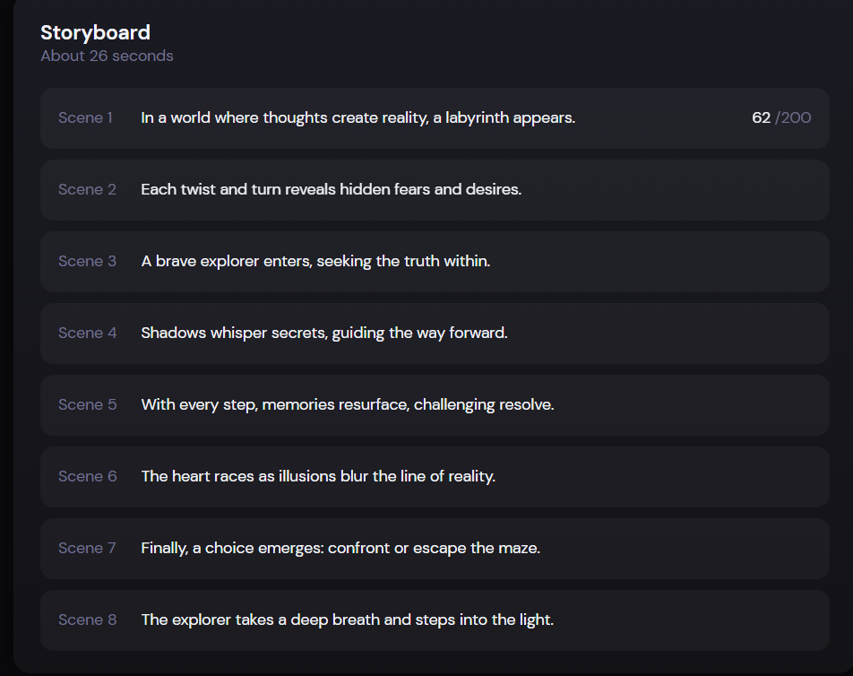The width and height of the screenshot is (853, 676).
Task: Select the Scene 3 brave explorer text
Action: (x=315, y=261)
